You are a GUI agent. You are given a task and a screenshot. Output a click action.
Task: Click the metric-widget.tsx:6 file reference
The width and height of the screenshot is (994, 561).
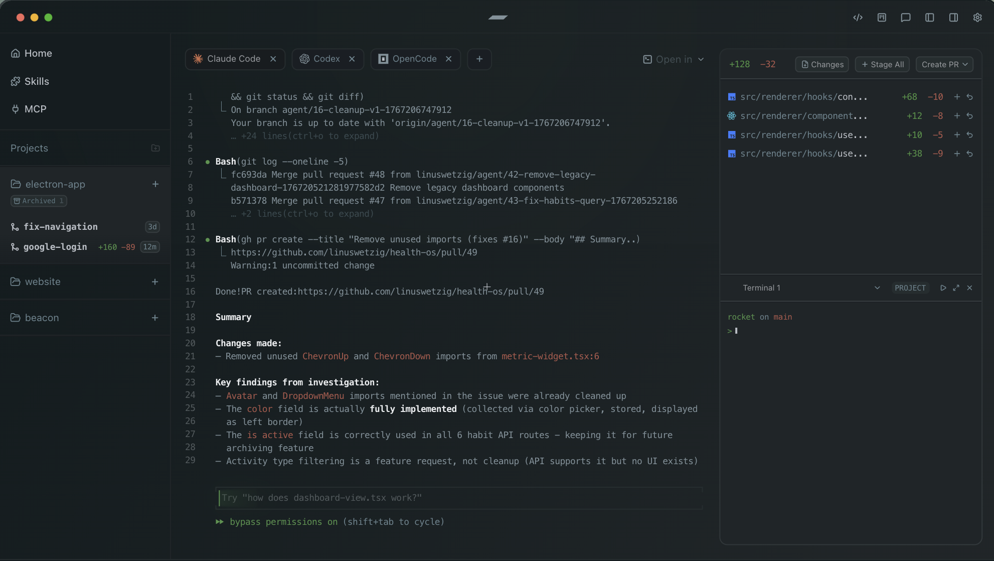click(550, 356)
